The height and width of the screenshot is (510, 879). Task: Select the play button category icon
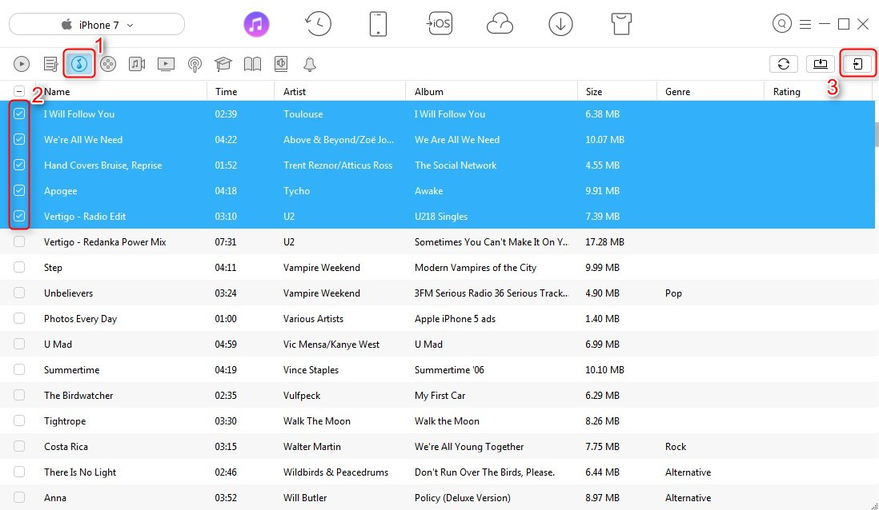click(22, 65)
